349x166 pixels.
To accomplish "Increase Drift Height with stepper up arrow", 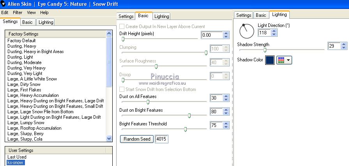I will [x=226, y=34].
